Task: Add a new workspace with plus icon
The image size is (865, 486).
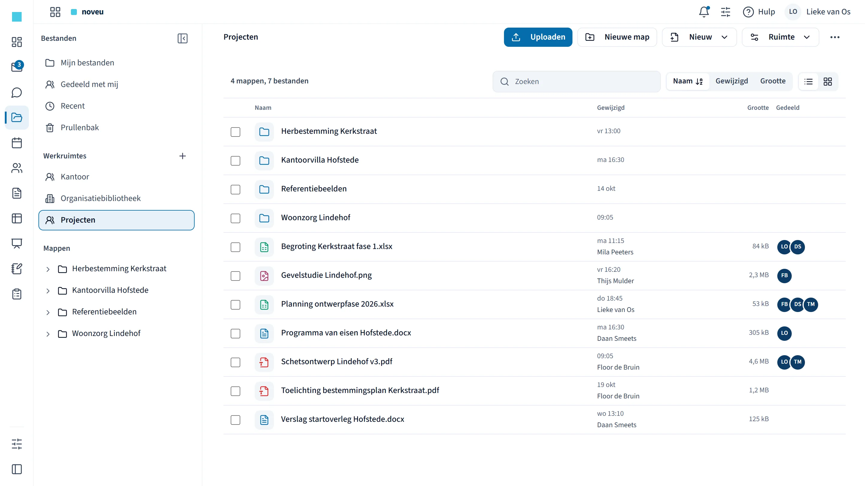Action: (182, 156)
